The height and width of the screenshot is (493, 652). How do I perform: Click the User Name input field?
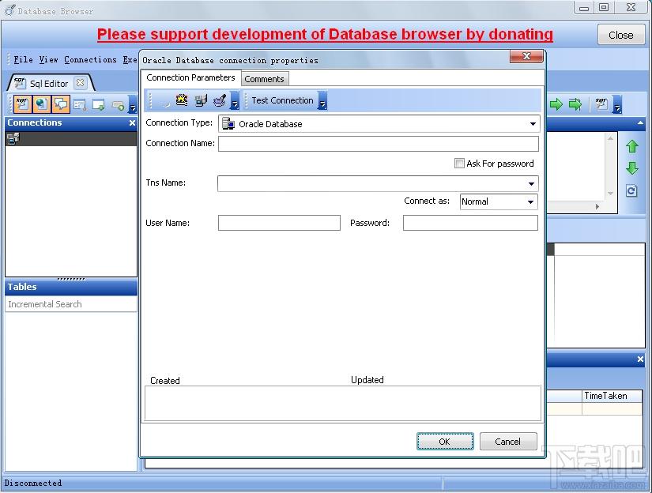(279, 223)
